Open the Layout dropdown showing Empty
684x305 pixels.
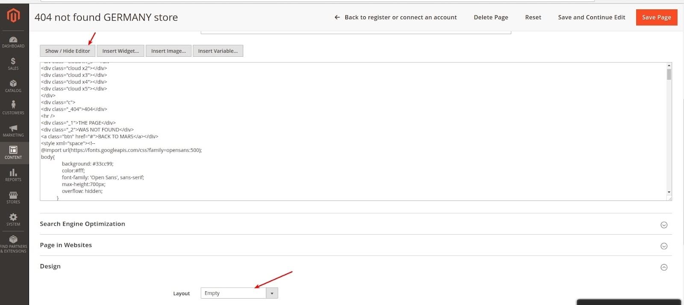tap(239, 293)
